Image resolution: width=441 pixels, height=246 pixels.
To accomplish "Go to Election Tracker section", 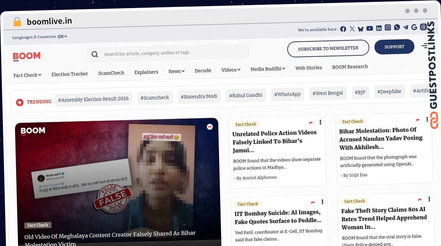I will 69,74.
